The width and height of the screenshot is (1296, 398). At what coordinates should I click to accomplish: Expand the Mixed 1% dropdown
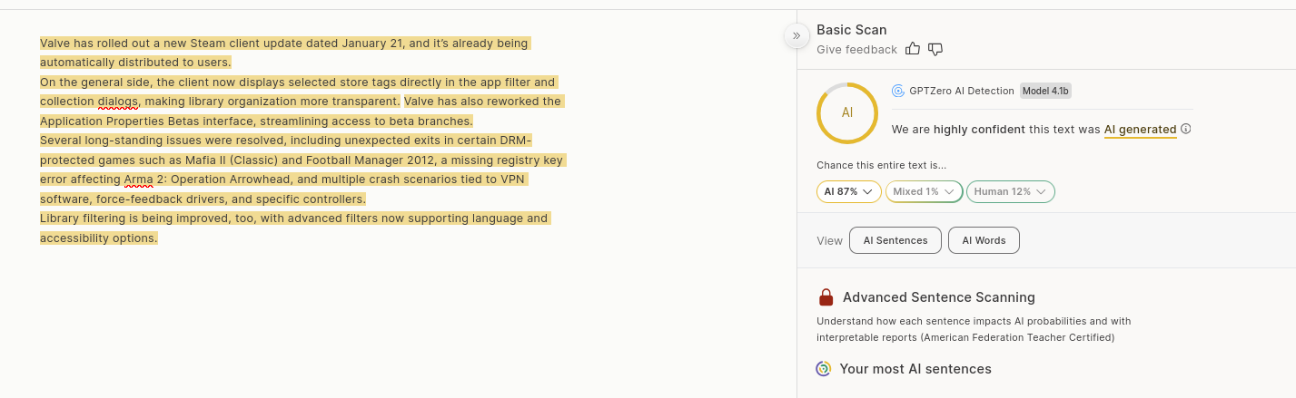(924, 191)
